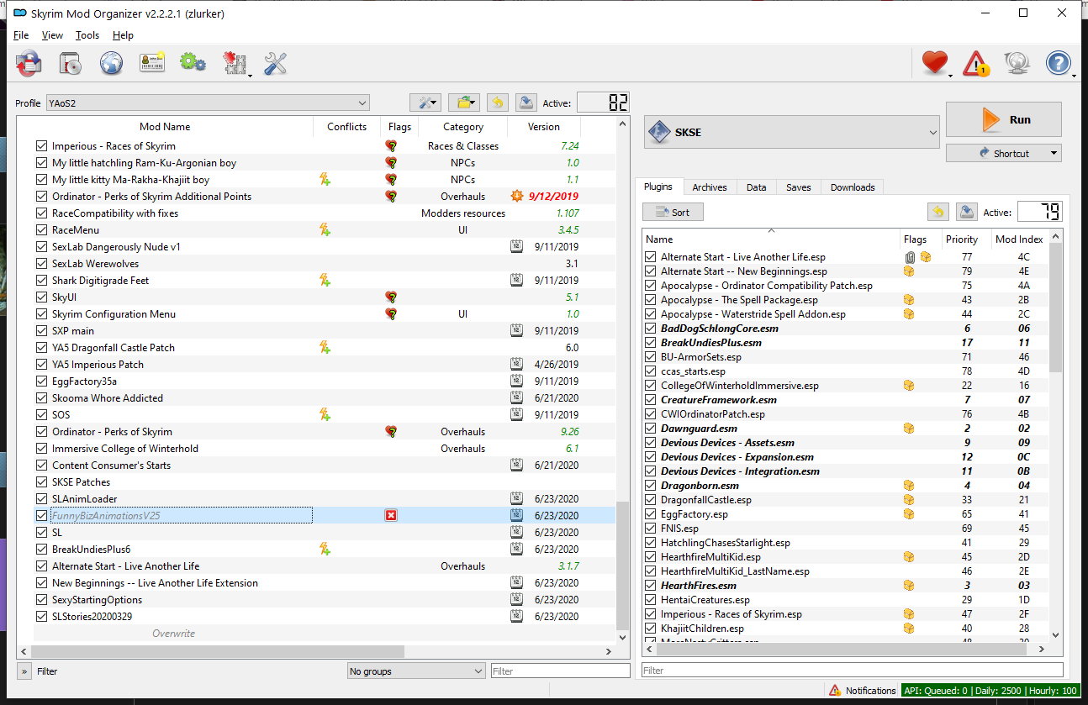
Task: Expand the Filter panel arrow button
Action: (x=24, y=671)
